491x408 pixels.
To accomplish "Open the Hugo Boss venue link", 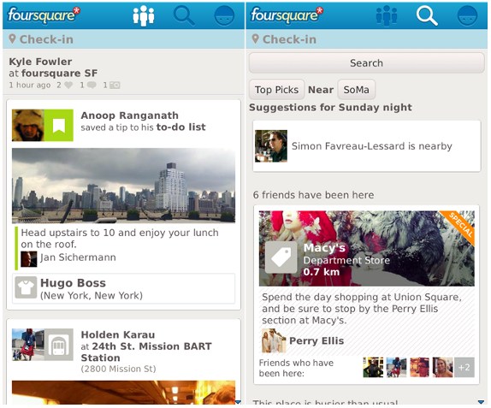I will [123, 288].
